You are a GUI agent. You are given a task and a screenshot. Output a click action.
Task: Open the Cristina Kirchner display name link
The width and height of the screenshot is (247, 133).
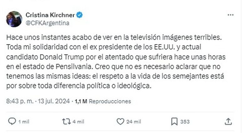[x=50, y=15]
